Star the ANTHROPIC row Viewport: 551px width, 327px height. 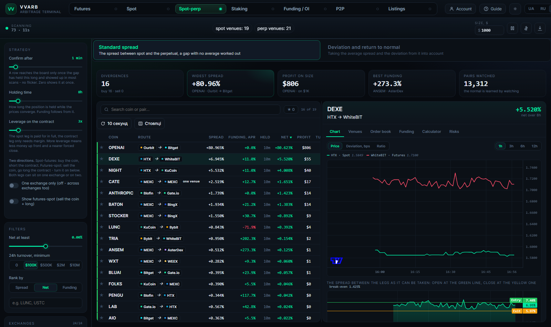[102, 193]
